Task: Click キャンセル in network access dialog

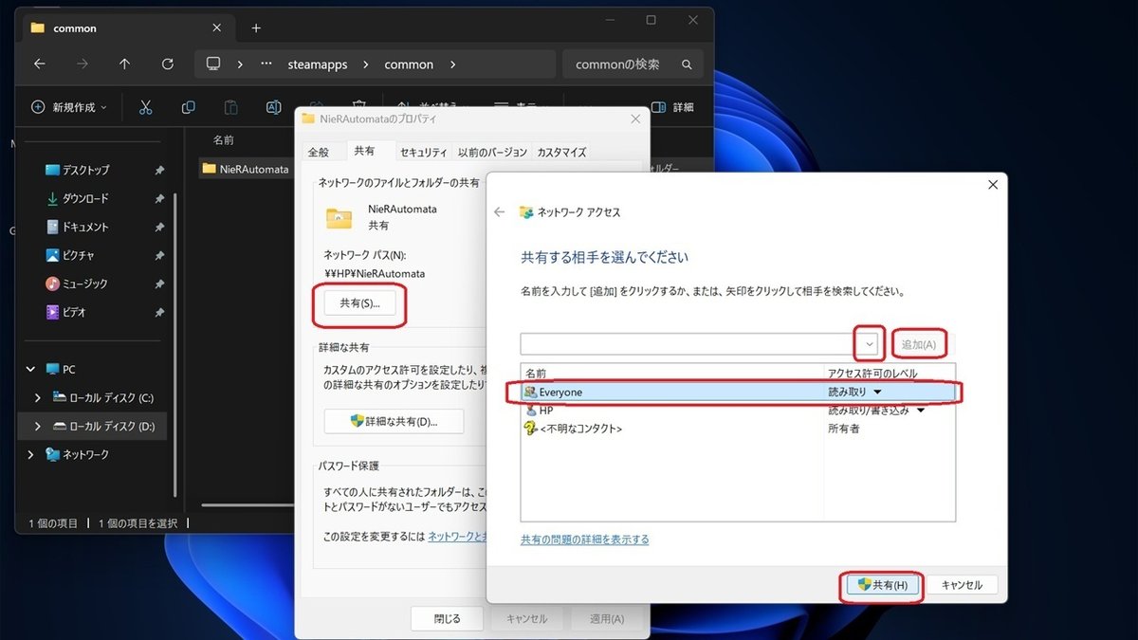Action: (x=962, y=585)
